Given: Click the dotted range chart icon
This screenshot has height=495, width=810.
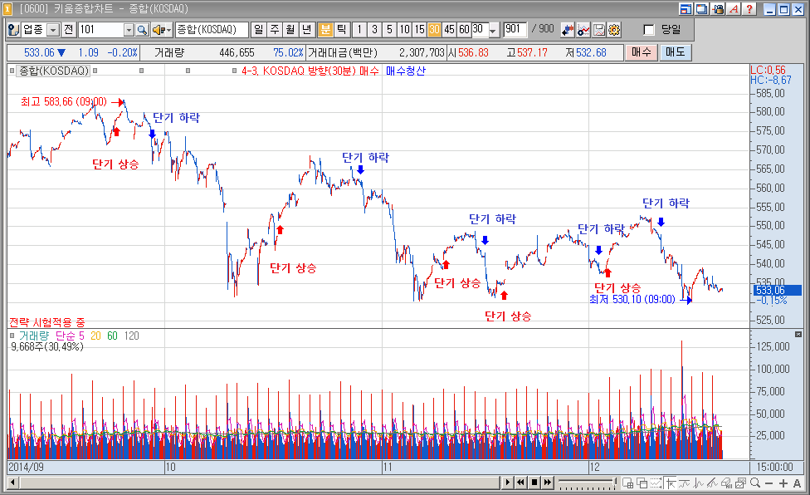Looking at the screenshot, I should 656,483.
